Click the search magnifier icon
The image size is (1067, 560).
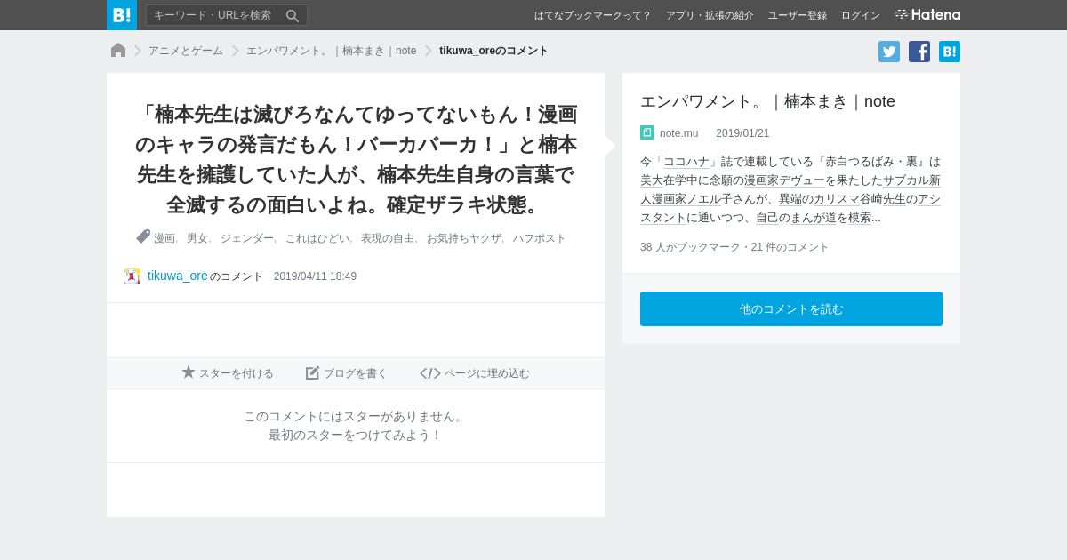point(293,15)
